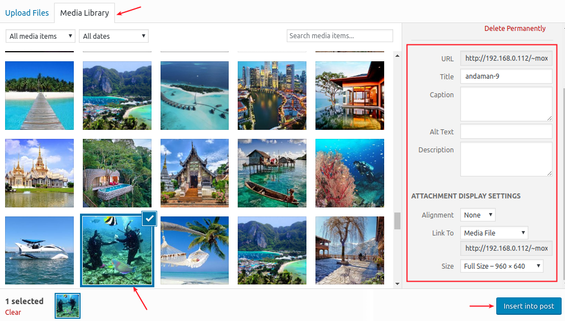This screenshot has width=565, height=321.
Task: Select the wooden pier beach thumbnail
Action: (x=39, y=95)
